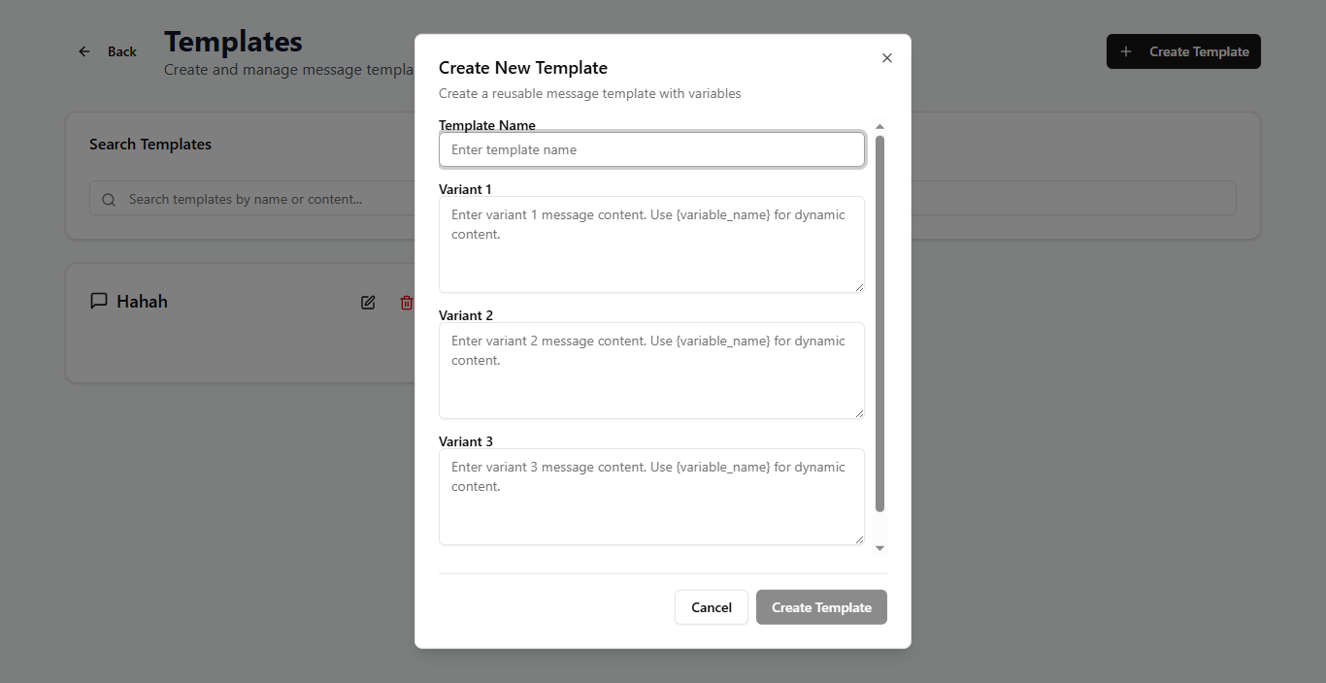Click the red trash icon for Hahah
Screen dimensions: 1326x683
pyautogui.click(x=406, y=303)
